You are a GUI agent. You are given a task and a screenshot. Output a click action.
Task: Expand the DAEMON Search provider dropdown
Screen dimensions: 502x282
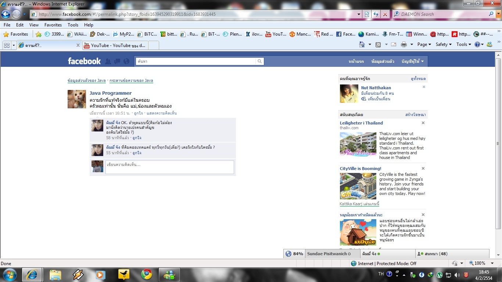(x=498, y=14)
